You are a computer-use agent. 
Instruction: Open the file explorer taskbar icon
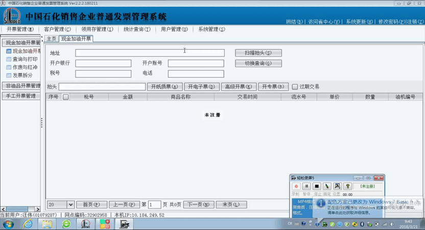tap(47, 224)
